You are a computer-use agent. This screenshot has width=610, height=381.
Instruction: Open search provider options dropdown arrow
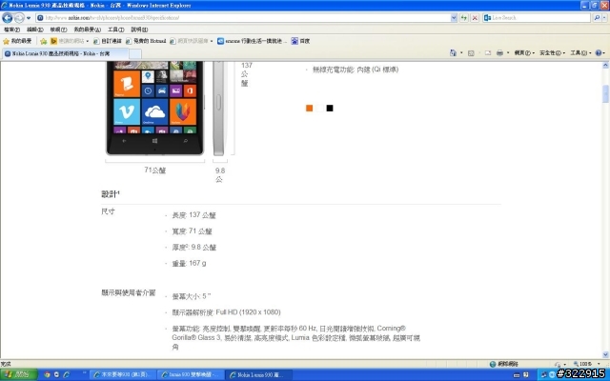tap(605, 18)
